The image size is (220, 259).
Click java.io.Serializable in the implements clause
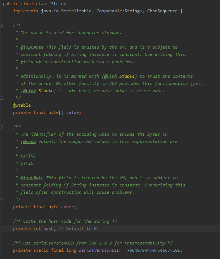[66, 11]
